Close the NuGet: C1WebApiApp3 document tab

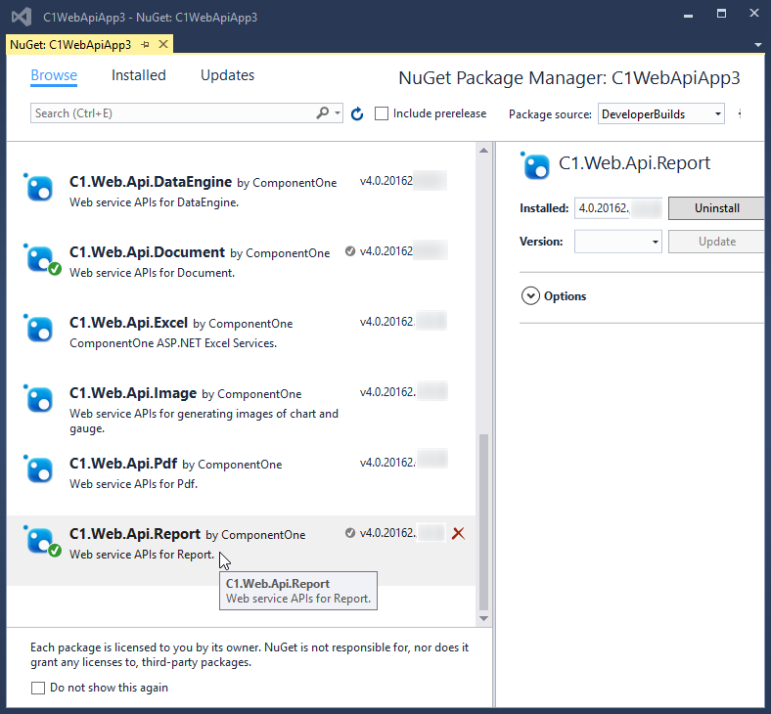point(162,45)
